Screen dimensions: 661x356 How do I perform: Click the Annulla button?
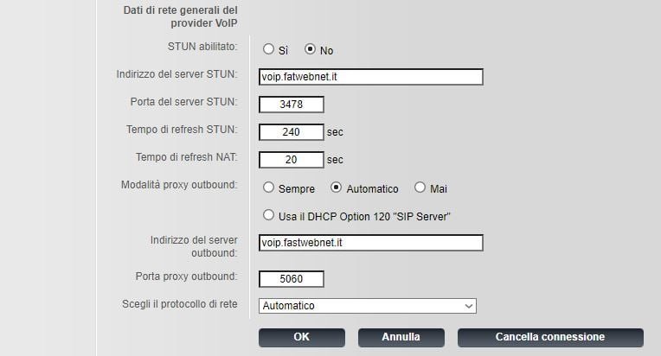click(401, 338)
